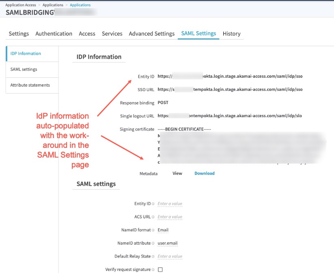The width and height of the screenshot is (334, 273).
Task: View the IdP metadata
Action: 177,173
